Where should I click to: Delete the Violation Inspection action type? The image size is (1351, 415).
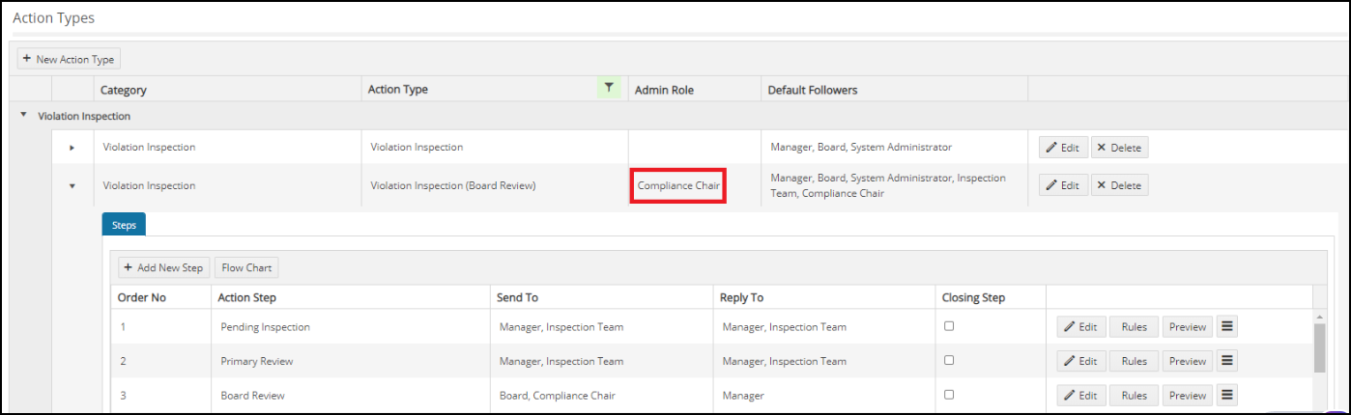tap(1119, 148)
